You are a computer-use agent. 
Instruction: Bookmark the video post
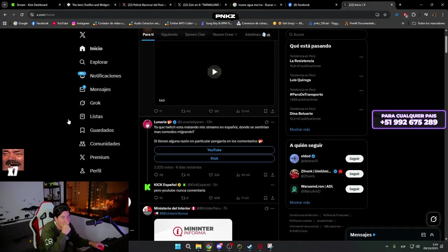[x=266, y=111]
